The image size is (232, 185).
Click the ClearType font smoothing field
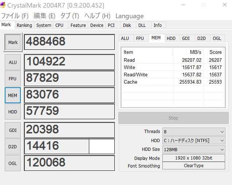click(x=194, y=165)
